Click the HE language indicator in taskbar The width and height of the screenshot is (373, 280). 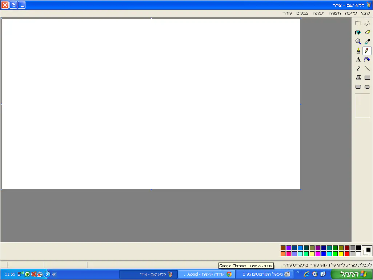point(54,274)
